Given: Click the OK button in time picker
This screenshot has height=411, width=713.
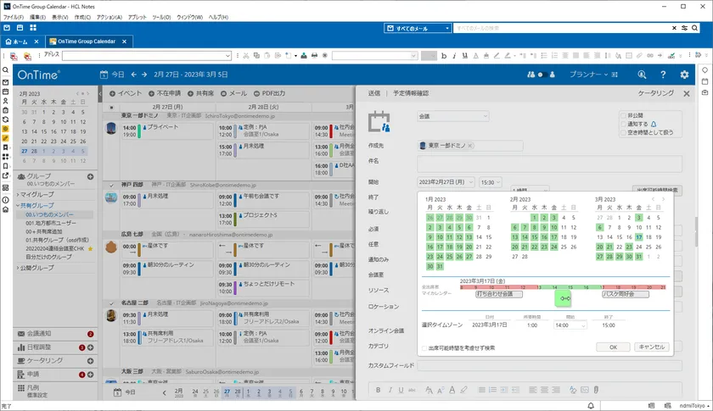Looking at the screenshot, I should tap(613, 347).
